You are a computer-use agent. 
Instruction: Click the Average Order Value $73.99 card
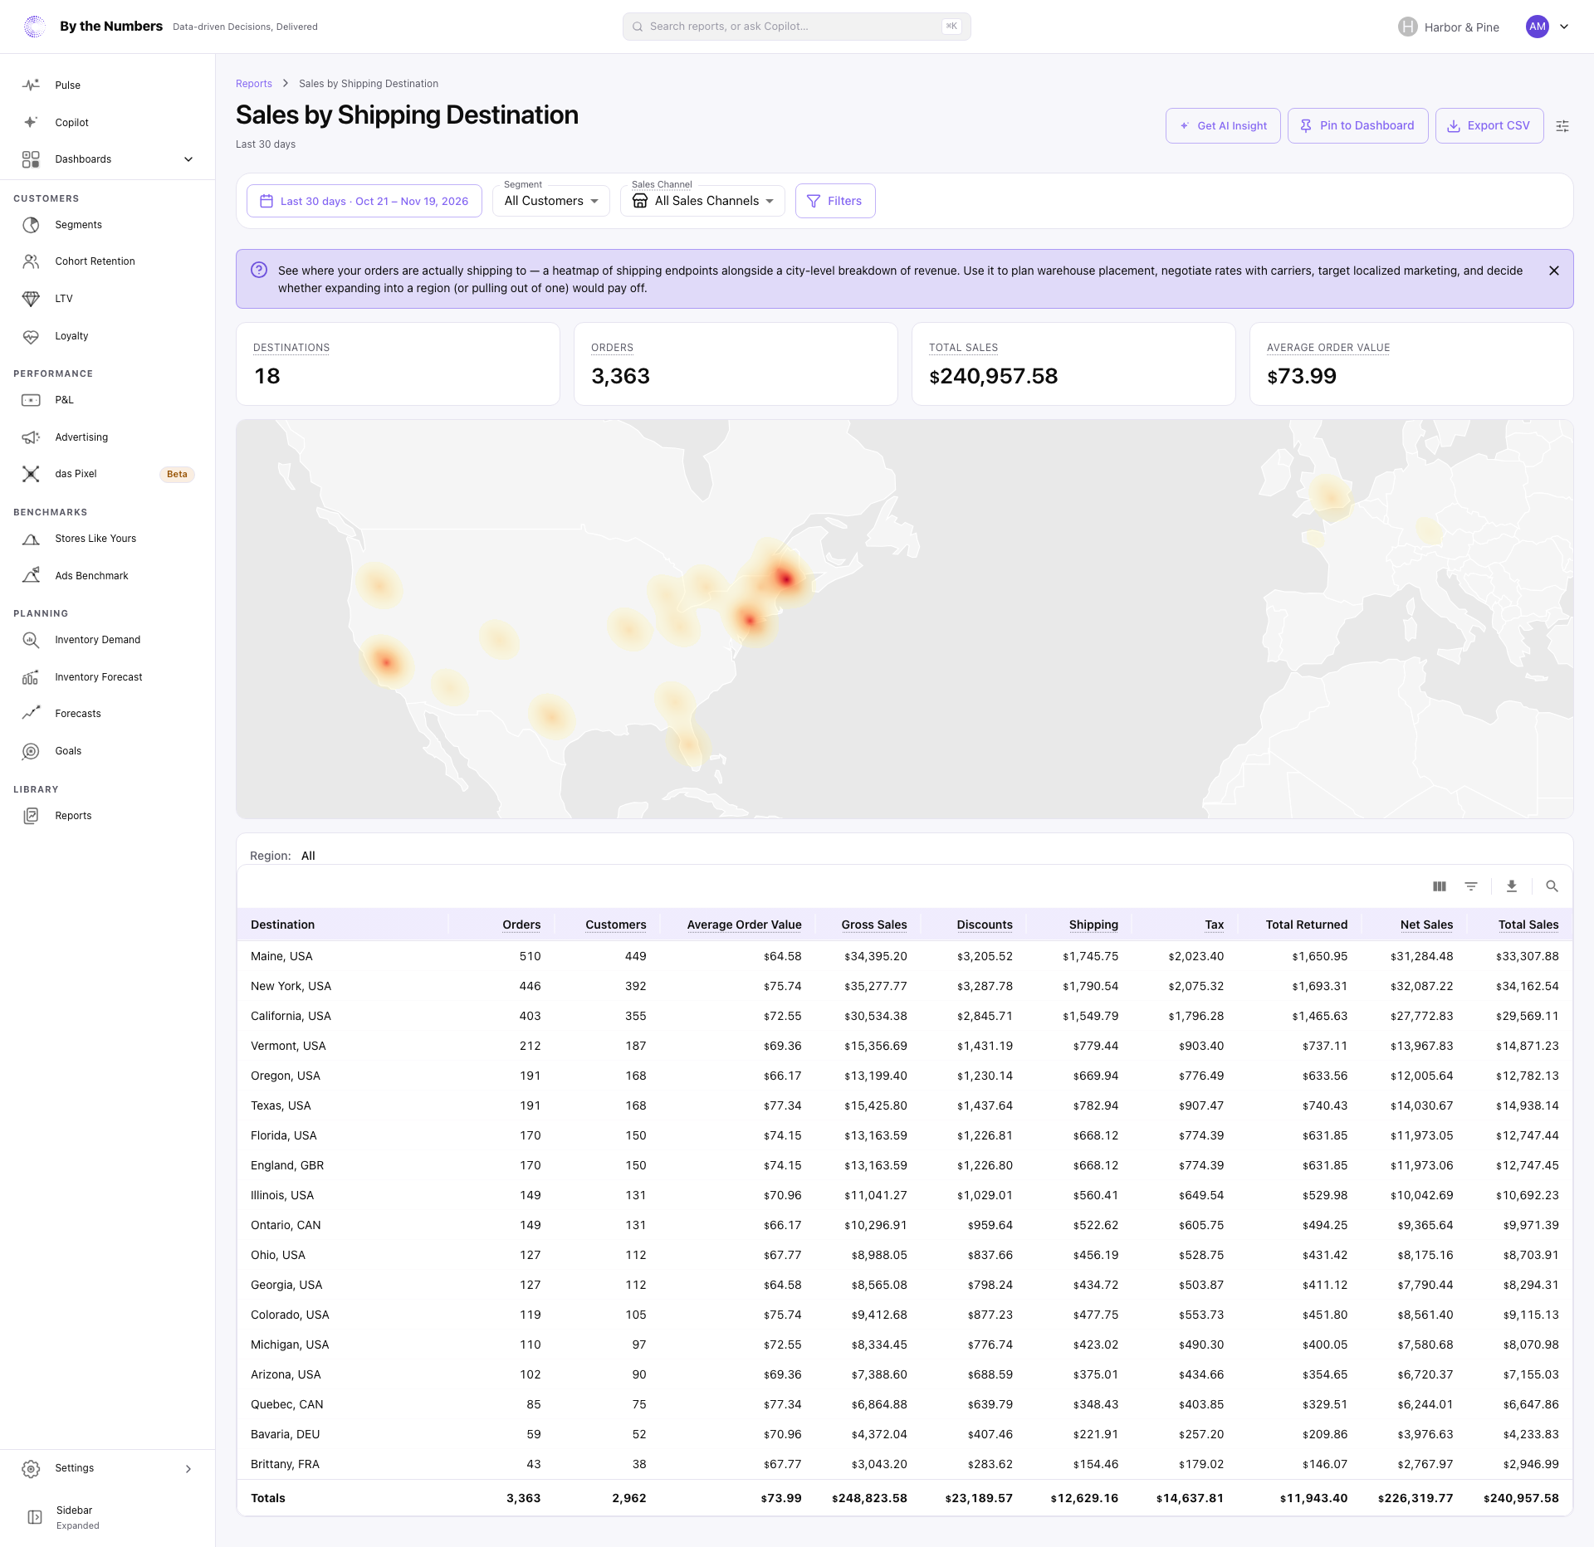1411,364
